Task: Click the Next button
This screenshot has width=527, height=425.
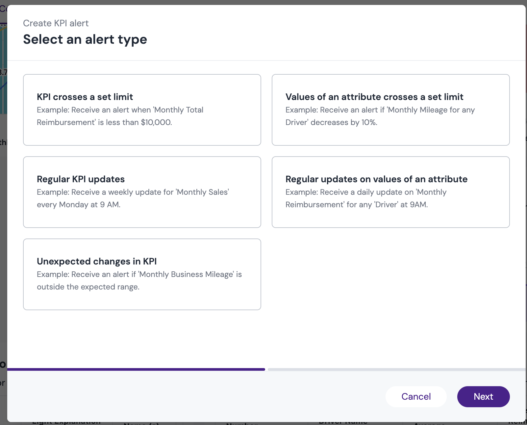Action: (483, 397)
